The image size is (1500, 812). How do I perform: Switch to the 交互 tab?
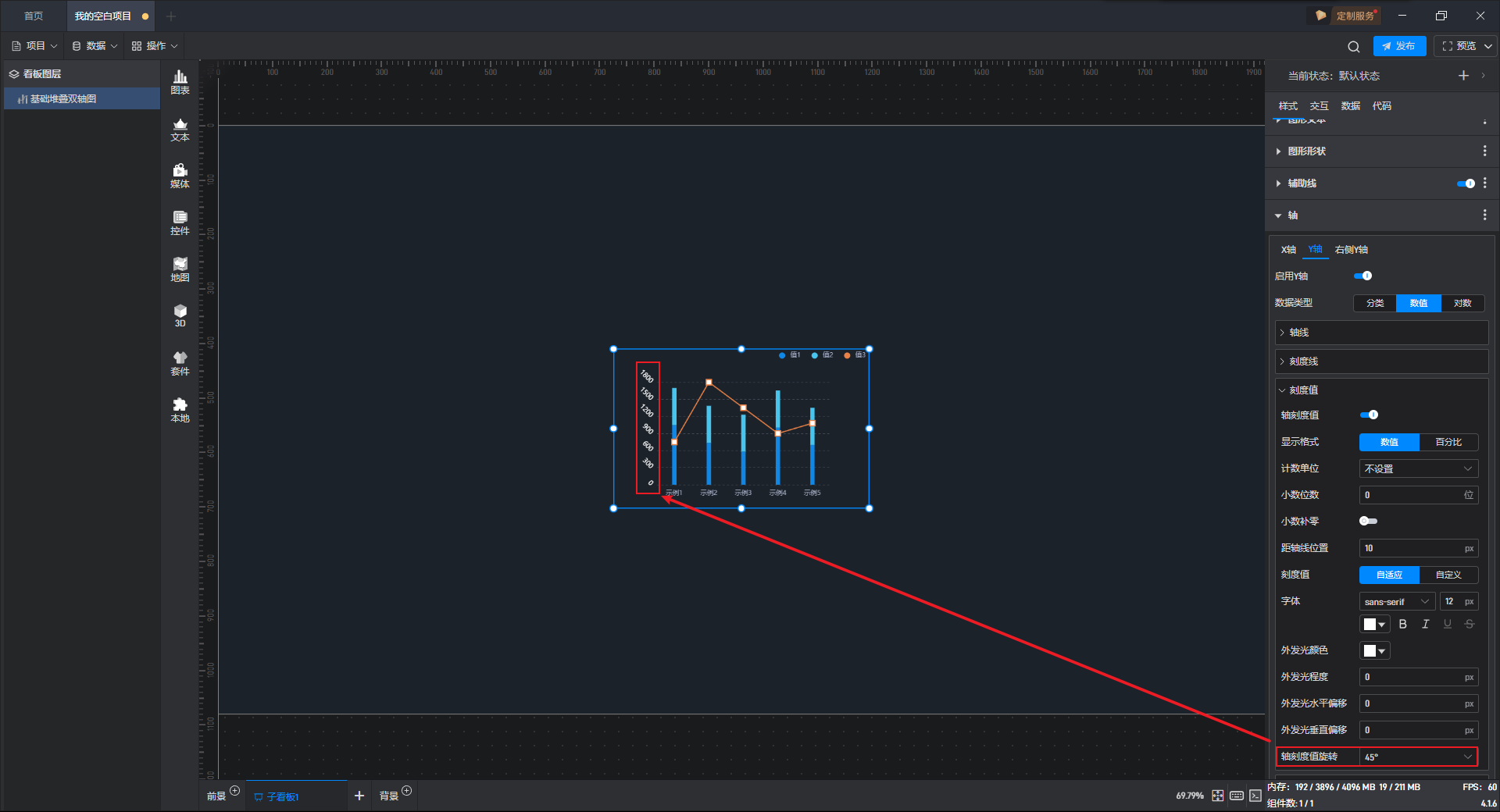point(1320,106)
